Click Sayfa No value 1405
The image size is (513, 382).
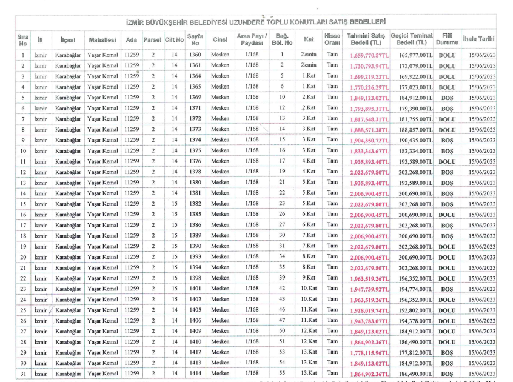195,310
